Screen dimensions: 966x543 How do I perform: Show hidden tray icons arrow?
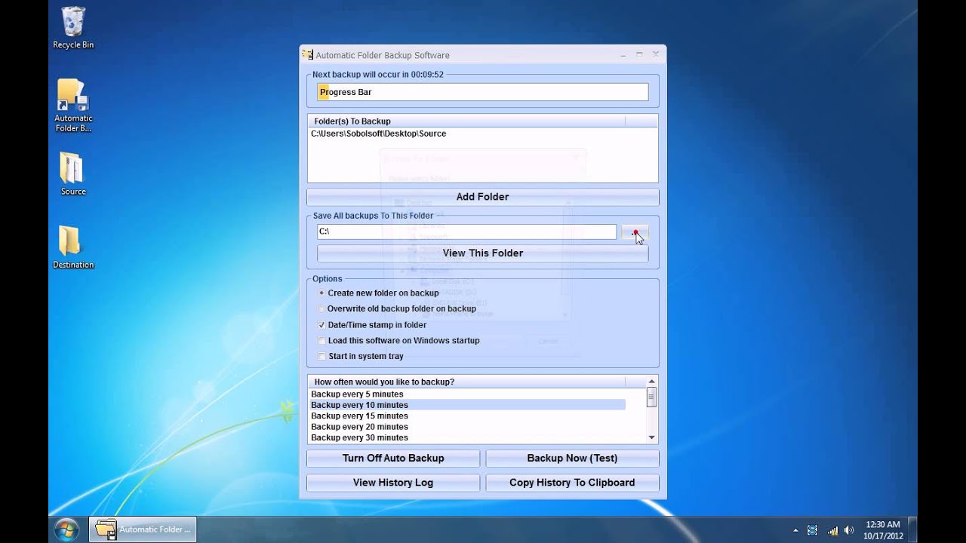pyautogui.click(x=795, y=530)
